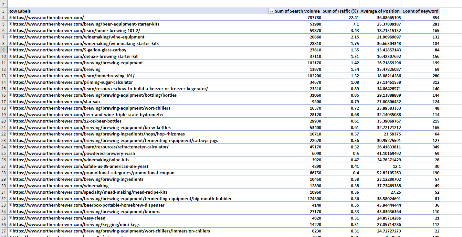The height and width of the screenshot is (237, 462).
Task: Expand the star-san page row
Action: [x=10, y=102]
